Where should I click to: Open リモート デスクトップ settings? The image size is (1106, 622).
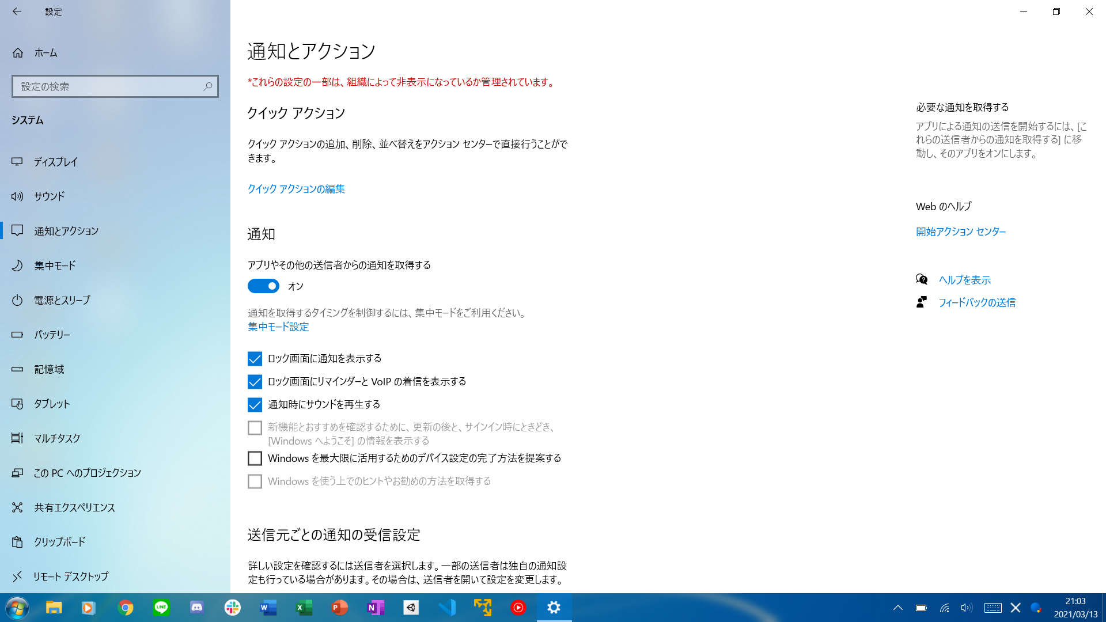115,577
